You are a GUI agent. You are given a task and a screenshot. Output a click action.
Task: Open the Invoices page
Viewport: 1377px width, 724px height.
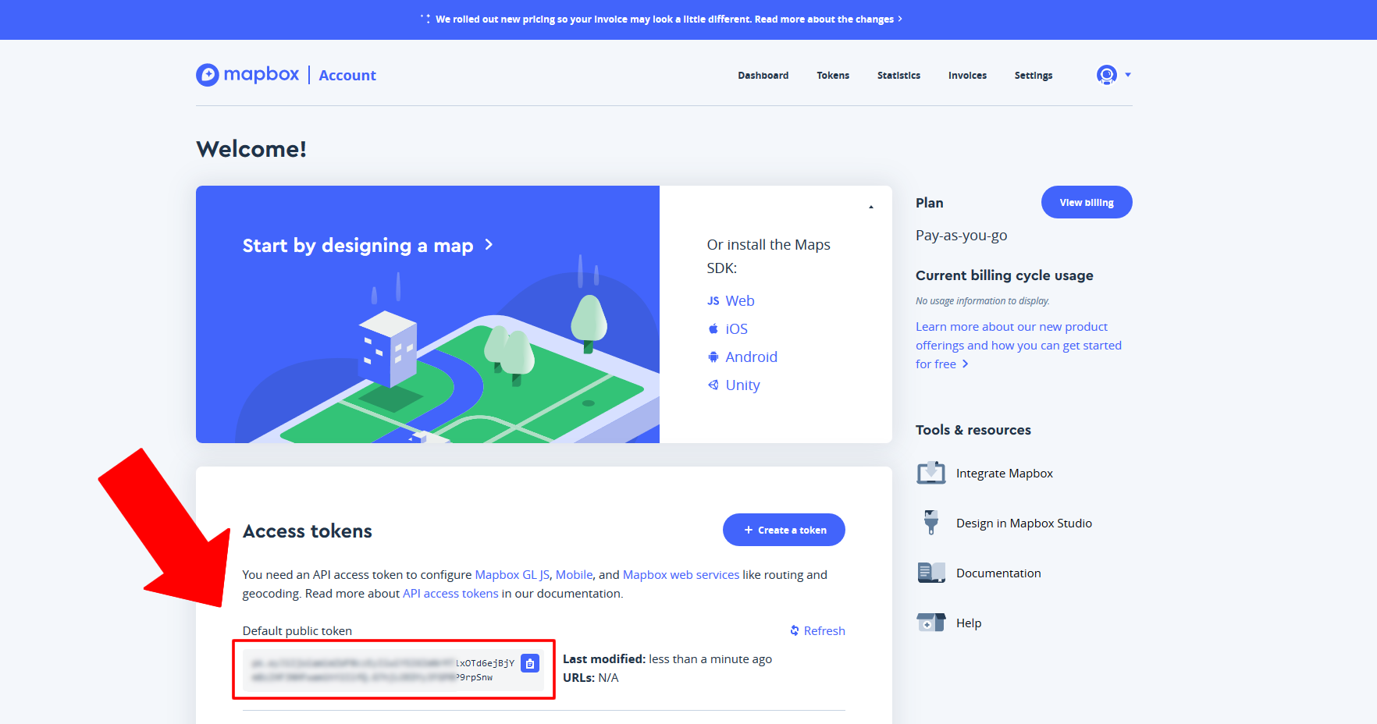[x=967, y=75]
